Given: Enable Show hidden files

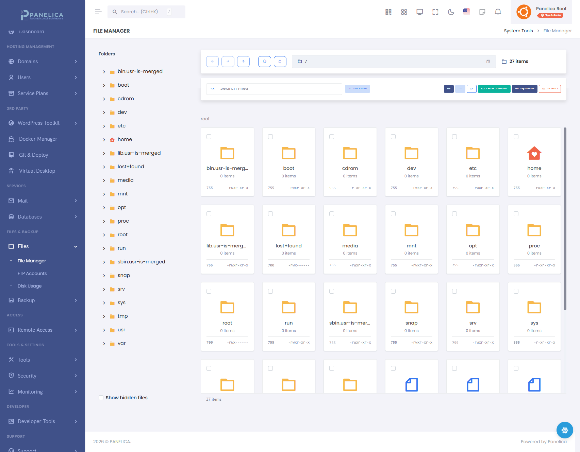Looking at the screenshot, I should pos(101,398).
